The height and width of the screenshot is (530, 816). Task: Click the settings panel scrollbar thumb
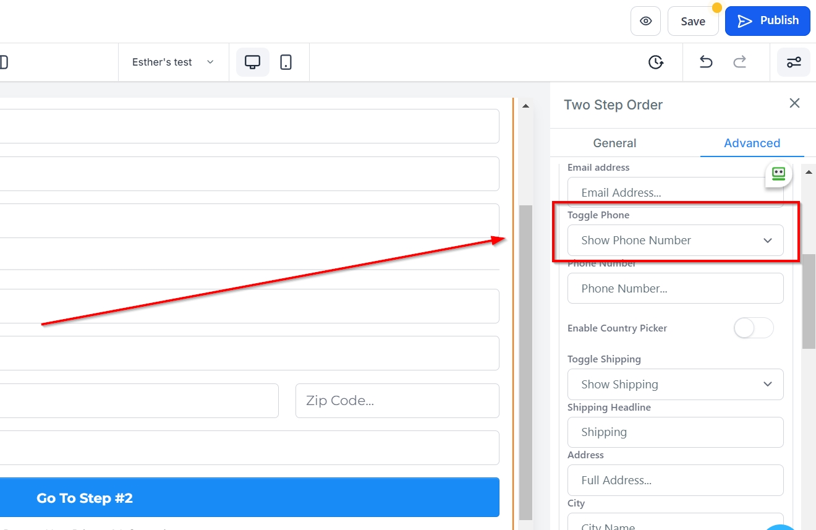[x=808, y=301]
